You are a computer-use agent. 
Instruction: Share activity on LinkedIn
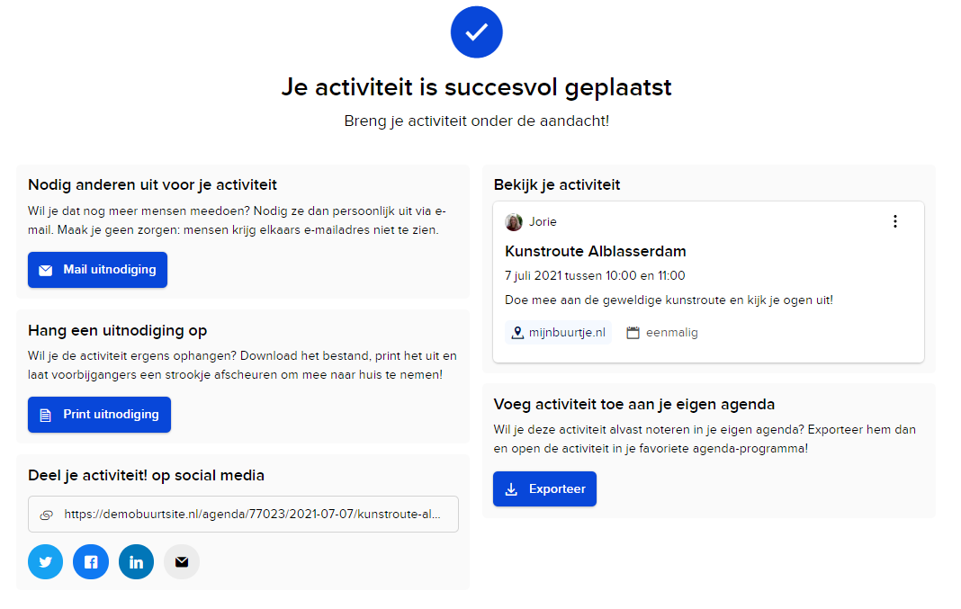pos(136,562)
